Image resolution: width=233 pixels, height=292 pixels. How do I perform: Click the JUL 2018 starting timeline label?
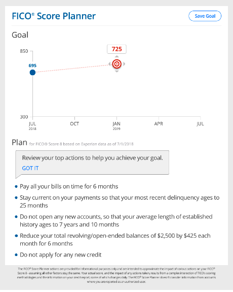(x=32, y=126)
